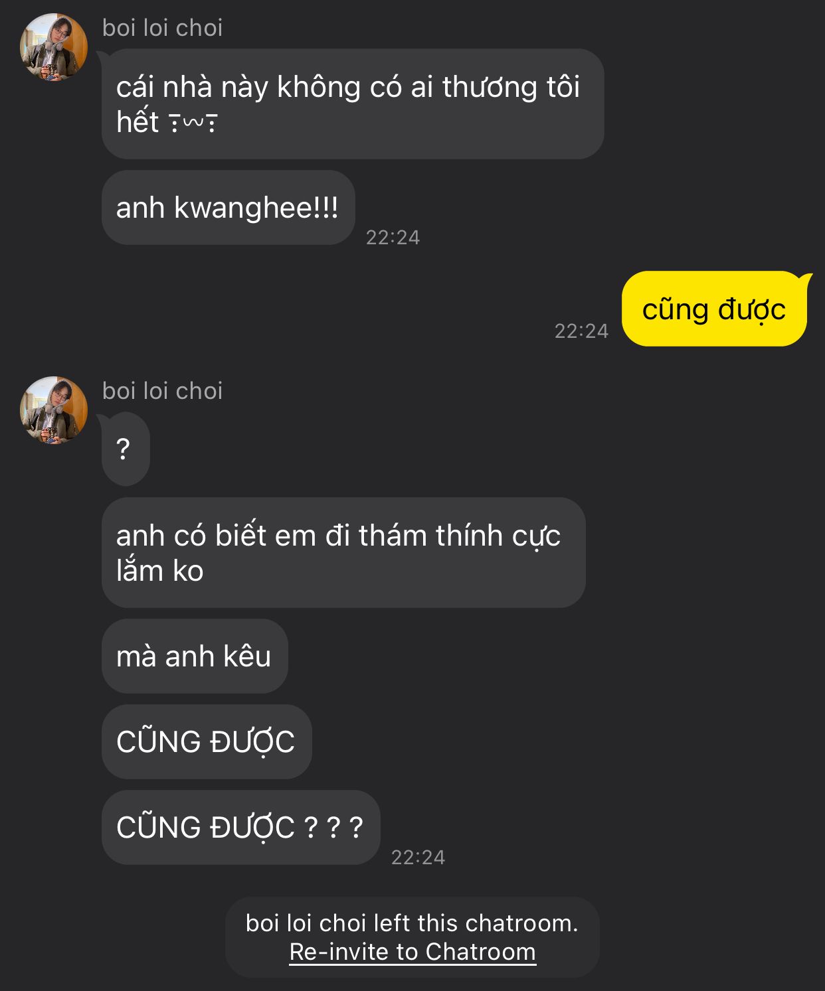Select the yellow 'cũng được' message bubble
This screenshot has width=825, height=991.
click(x=715, y=309)
